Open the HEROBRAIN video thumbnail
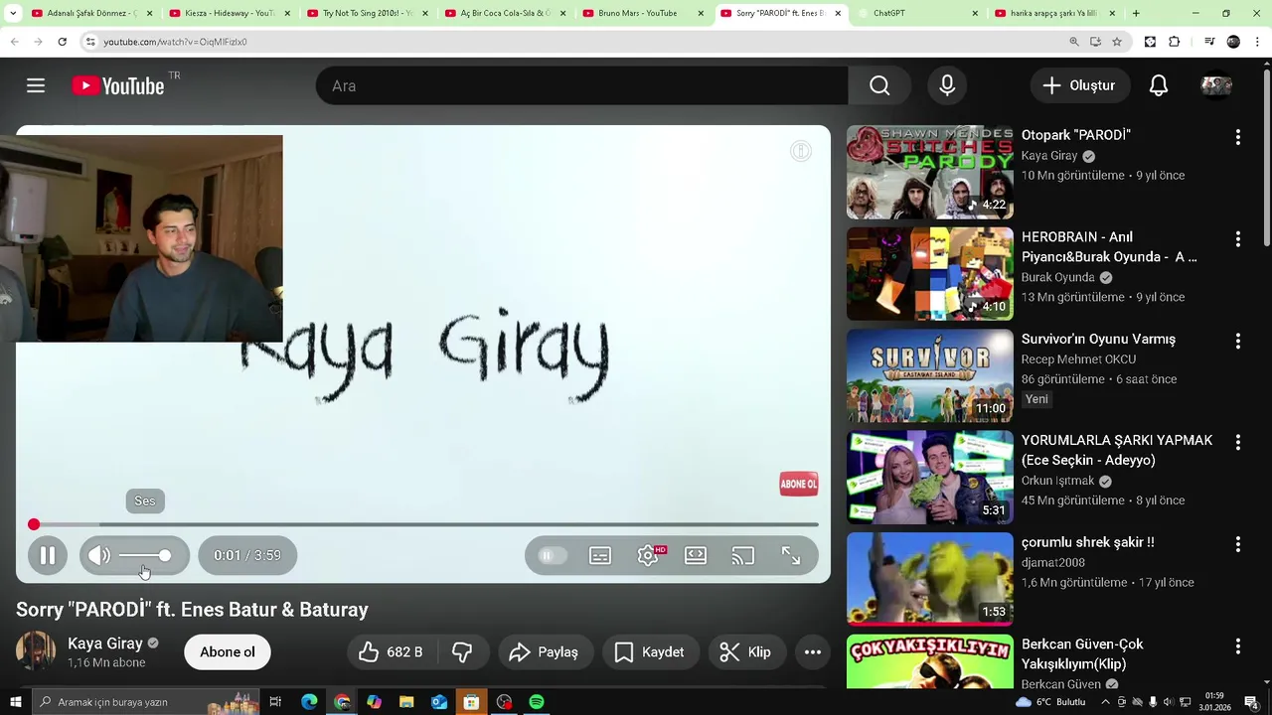The width and height of the screenshot is (1272, 715). pyautogui.click(x=930, y=274)
